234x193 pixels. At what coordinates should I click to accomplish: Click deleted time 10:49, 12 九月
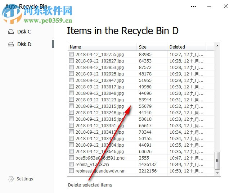click(186, 165)
